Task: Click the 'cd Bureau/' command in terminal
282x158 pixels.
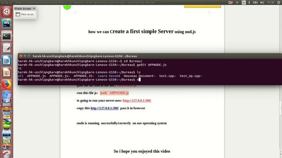Action: pos(133,61)
